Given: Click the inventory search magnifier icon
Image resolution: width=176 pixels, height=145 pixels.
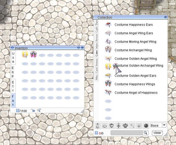Looking at the screenshot, I should click(39, 110).
